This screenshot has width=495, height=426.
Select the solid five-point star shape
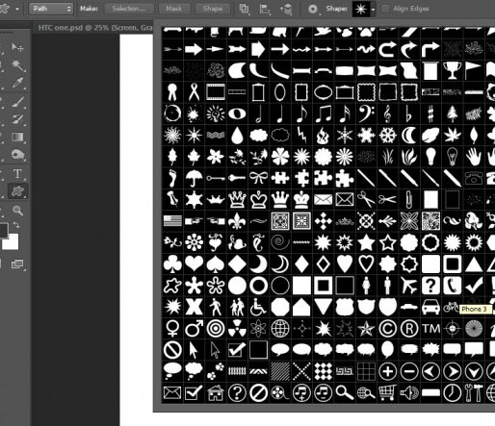366,242
